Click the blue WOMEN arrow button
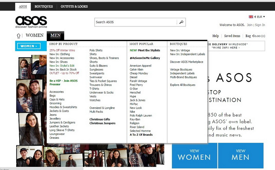The width and height of the screenshot is (275, 170). tap(28, 46)
